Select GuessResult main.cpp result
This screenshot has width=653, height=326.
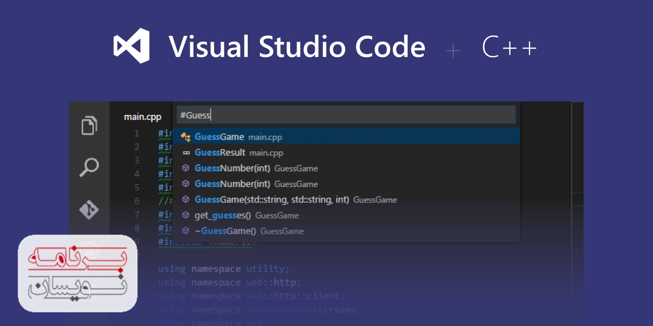click(346, 152)
